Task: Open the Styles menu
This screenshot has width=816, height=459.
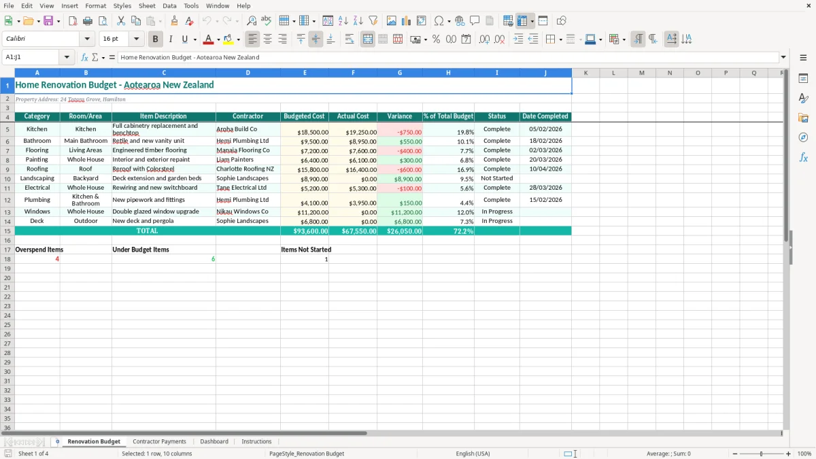Action: click(x=122, y=5)
